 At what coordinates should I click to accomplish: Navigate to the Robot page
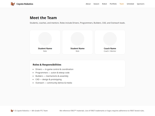click(104, 4)
